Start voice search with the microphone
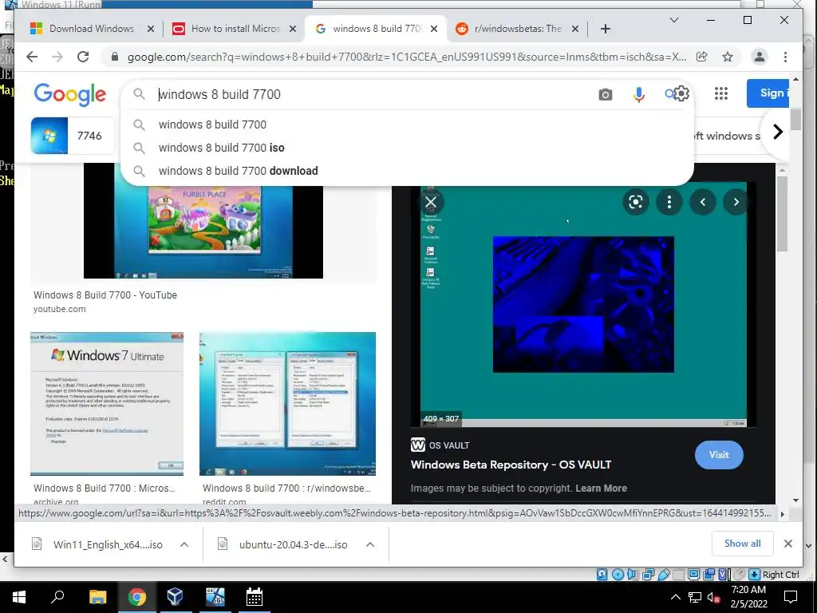 point(638,94)
